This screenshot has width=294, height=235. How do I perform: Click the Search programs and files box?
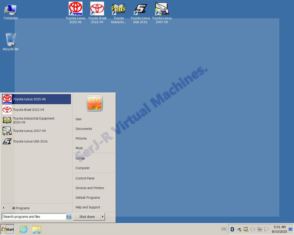point(34,217)
